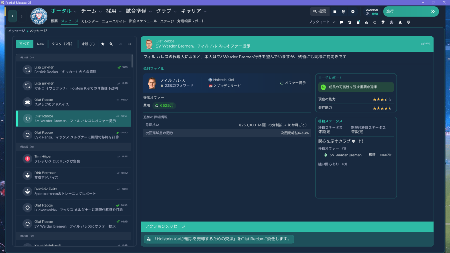Open Dominic Peitz's Spieckermann training report
The height and width of the screenshot is (253, 450).
tap(73, 191)
